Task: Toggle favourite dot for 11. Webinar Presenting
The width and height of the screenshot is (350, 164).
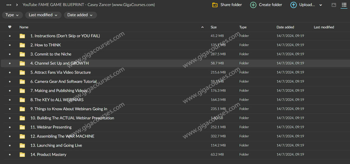Action: (10, 127)
